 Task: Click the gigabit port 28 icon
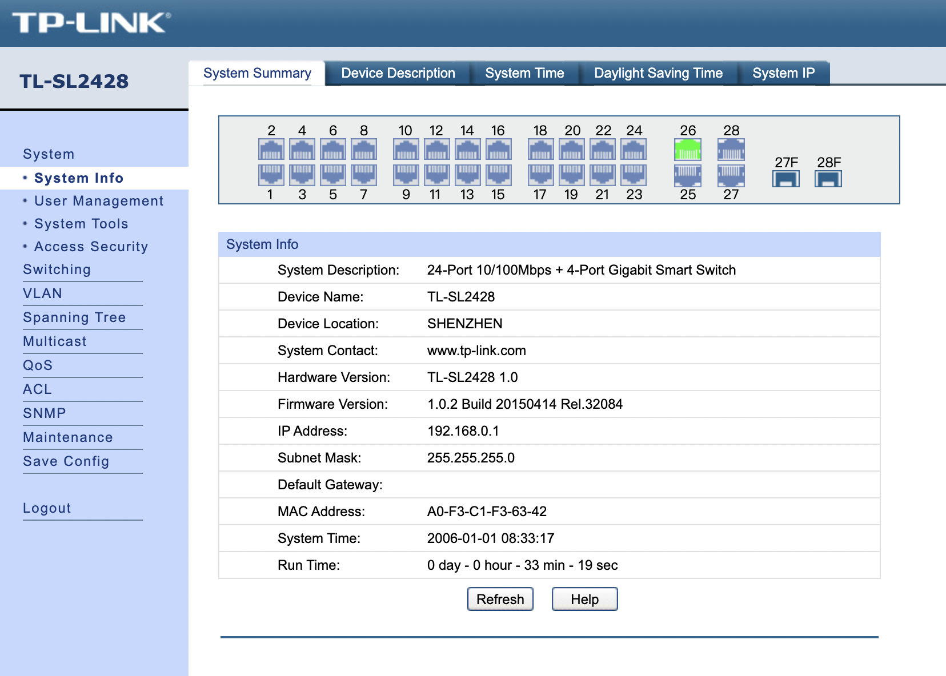point(731,150)
